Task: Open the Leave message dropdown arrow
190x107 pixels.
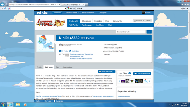Action: point(114,72)
